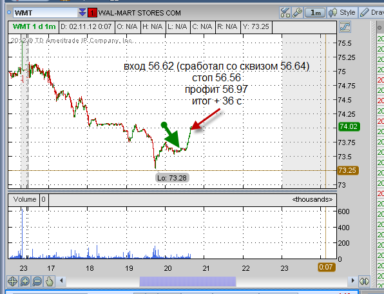The height and width of the screenshot is (294, 384).
Task: Click the zoom in magnifier icon
Action: click(x=24, y=281)
